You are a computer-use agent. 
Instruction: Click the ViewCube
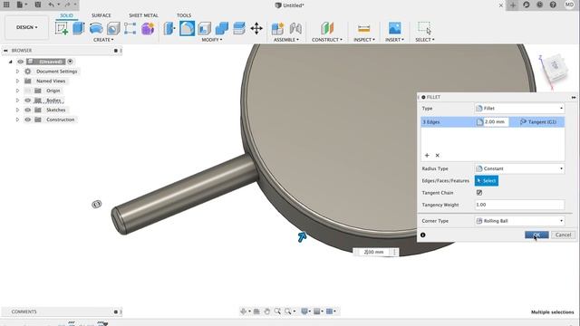coord(554,69)
